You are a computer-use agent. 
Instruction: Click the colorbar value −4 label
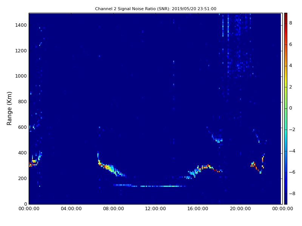tap(292, 151)
